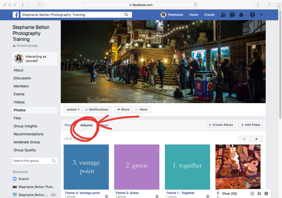Reload page using Safari refresh icon
Screen dimensions: 282x198
tap(196, 5)
